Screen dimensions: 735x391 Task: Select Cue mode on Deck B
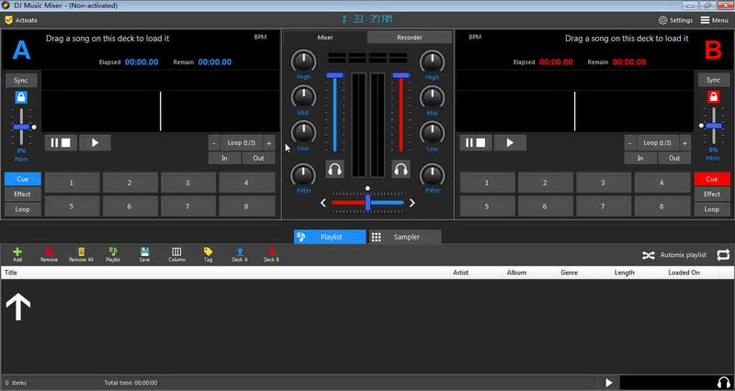click(711, 179)
